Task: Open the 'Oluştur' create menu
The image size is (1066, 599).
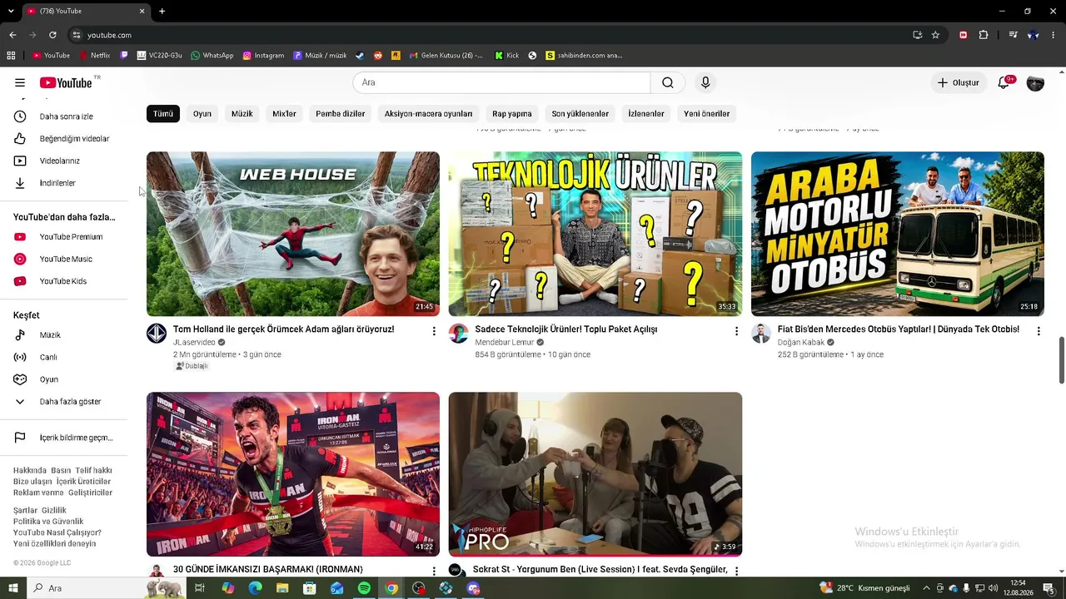Action: point(958,82)
